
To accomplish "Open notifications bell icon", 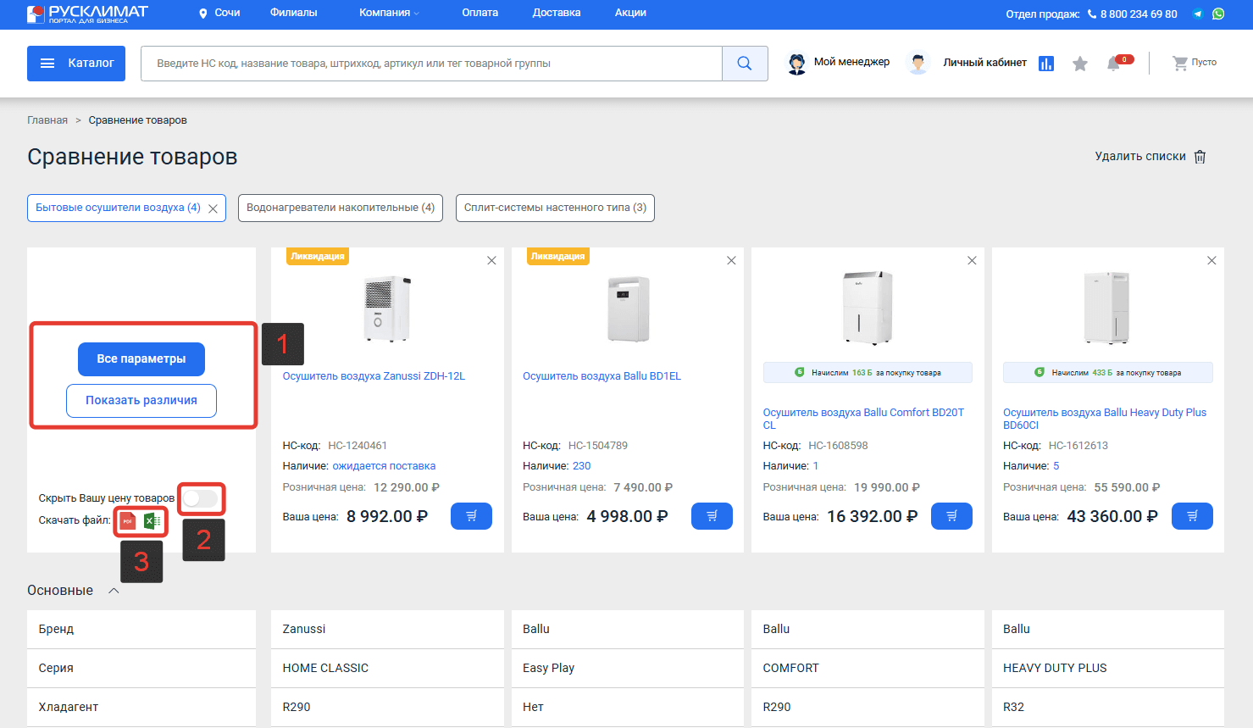I will click(x=1114, y=64).
